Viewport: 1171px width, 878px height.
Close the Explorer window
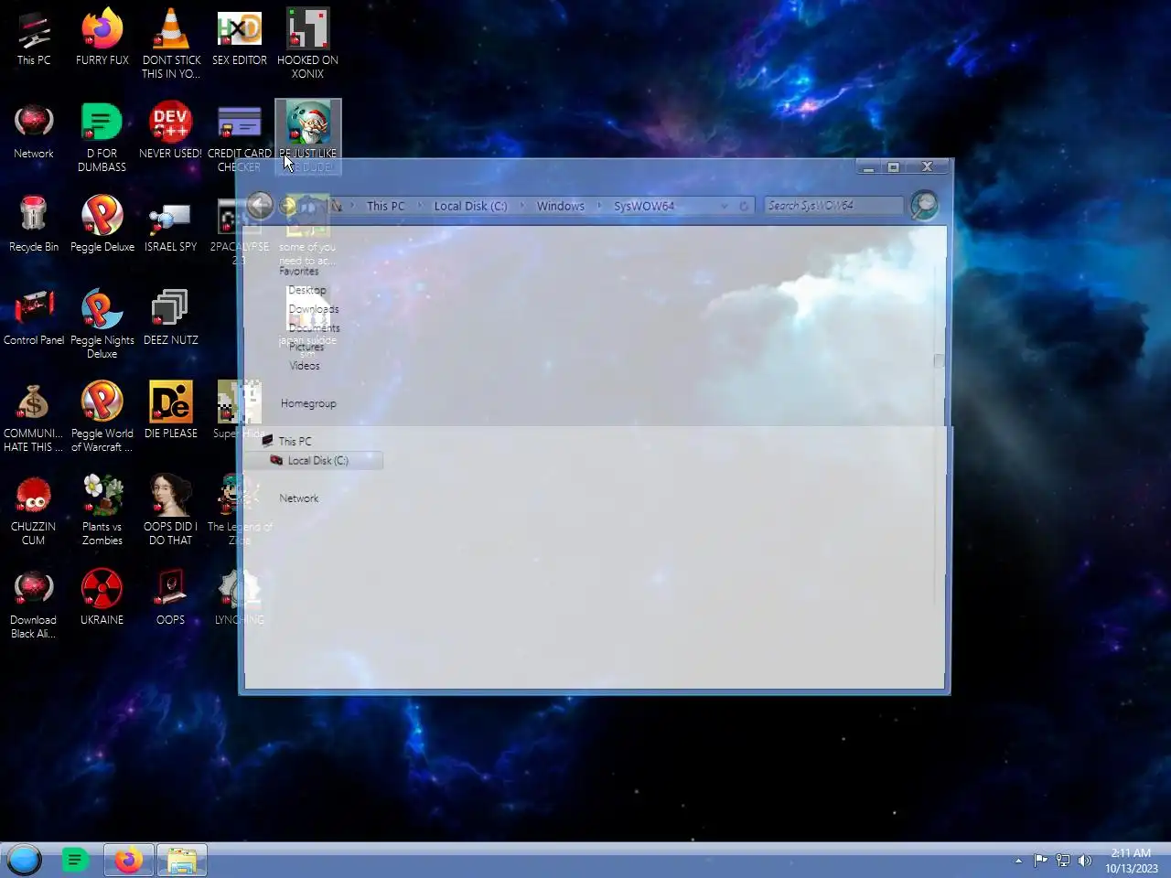(927, 167)
